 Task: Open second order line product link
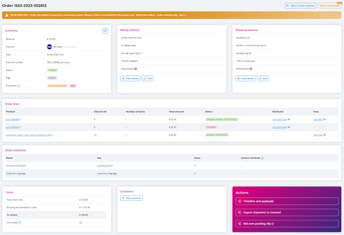[x=13, y=127]
